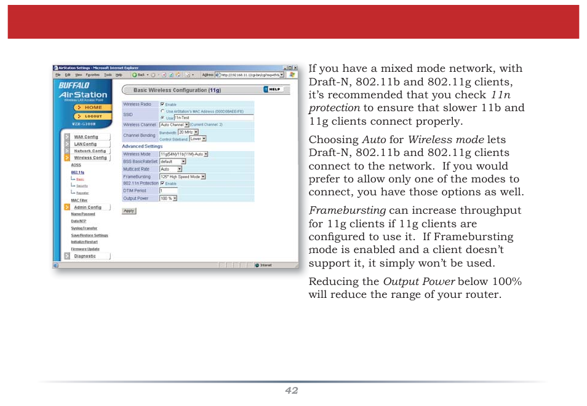Open the Save/Restore Settings link
Screen dimensions: 587x406
[89, 235]
